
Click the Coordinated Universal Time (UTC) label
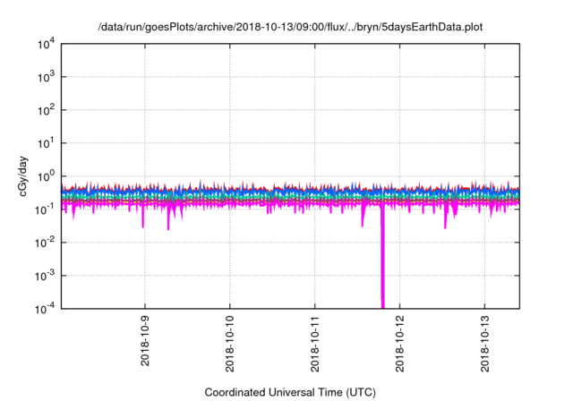tap(290, 392)
